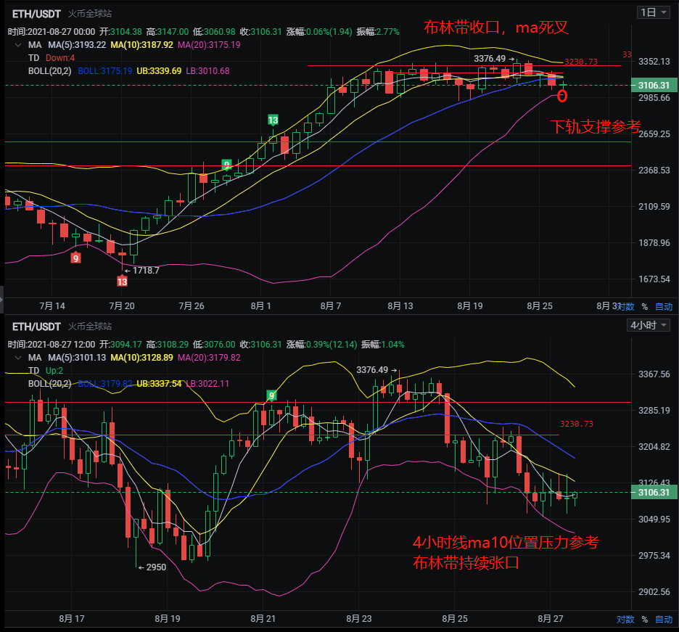Click the 3106.31 current price tag in bottom chart

pyautogui.click(x=653, y=493)
